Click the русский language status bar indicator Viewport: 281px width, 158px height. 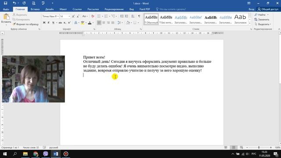[54, 147]
